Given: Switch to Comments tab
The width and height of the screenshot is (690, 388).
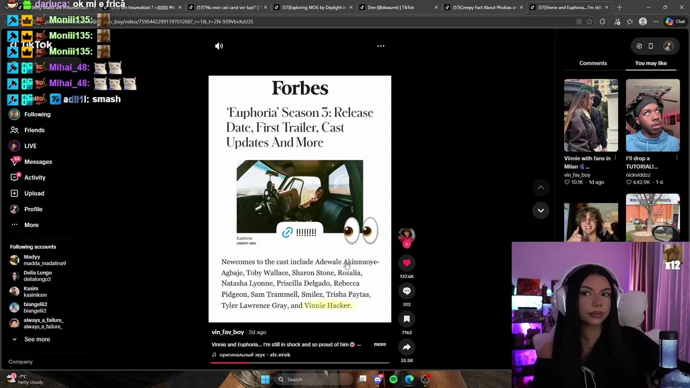Looking at the screenshot, I should [593, 63].
